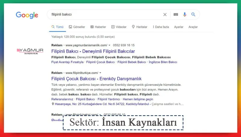Viewport: 241px width, 137px height.
Task: Go to the Videolar tab
Action: (x=119, y=27)
